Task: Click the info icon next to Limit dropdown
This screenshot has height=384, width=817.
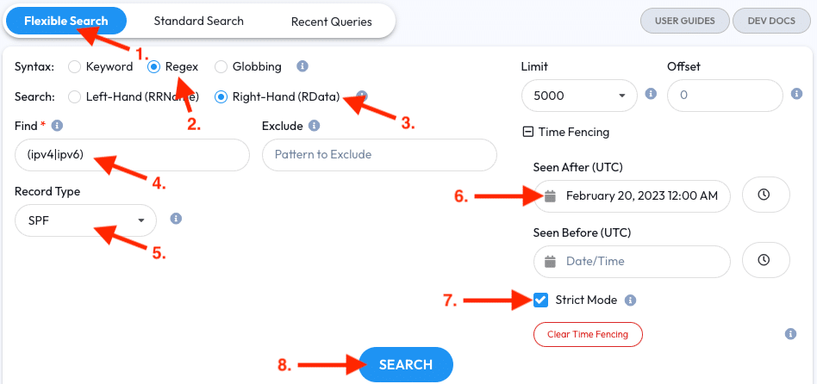Action: (x=651, y=94)
